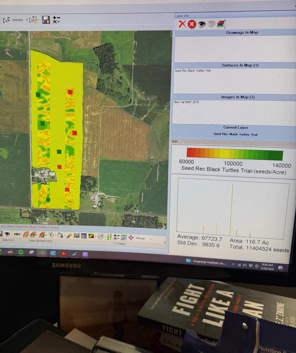
Task: Click the red circle X delete icon
Action: coord(192,24)
